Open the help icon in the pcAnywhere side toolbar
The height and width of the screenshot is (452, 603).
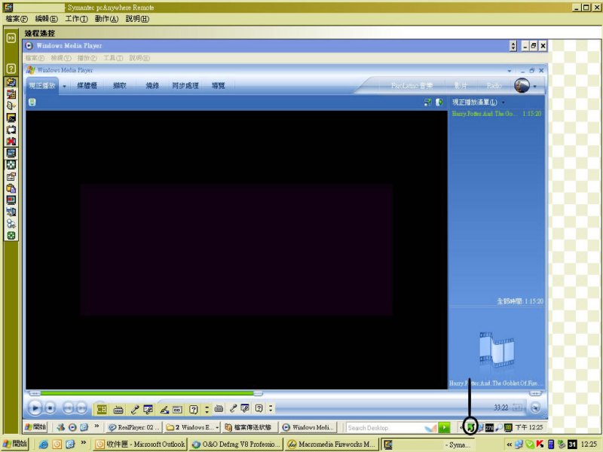click(11, 69)
